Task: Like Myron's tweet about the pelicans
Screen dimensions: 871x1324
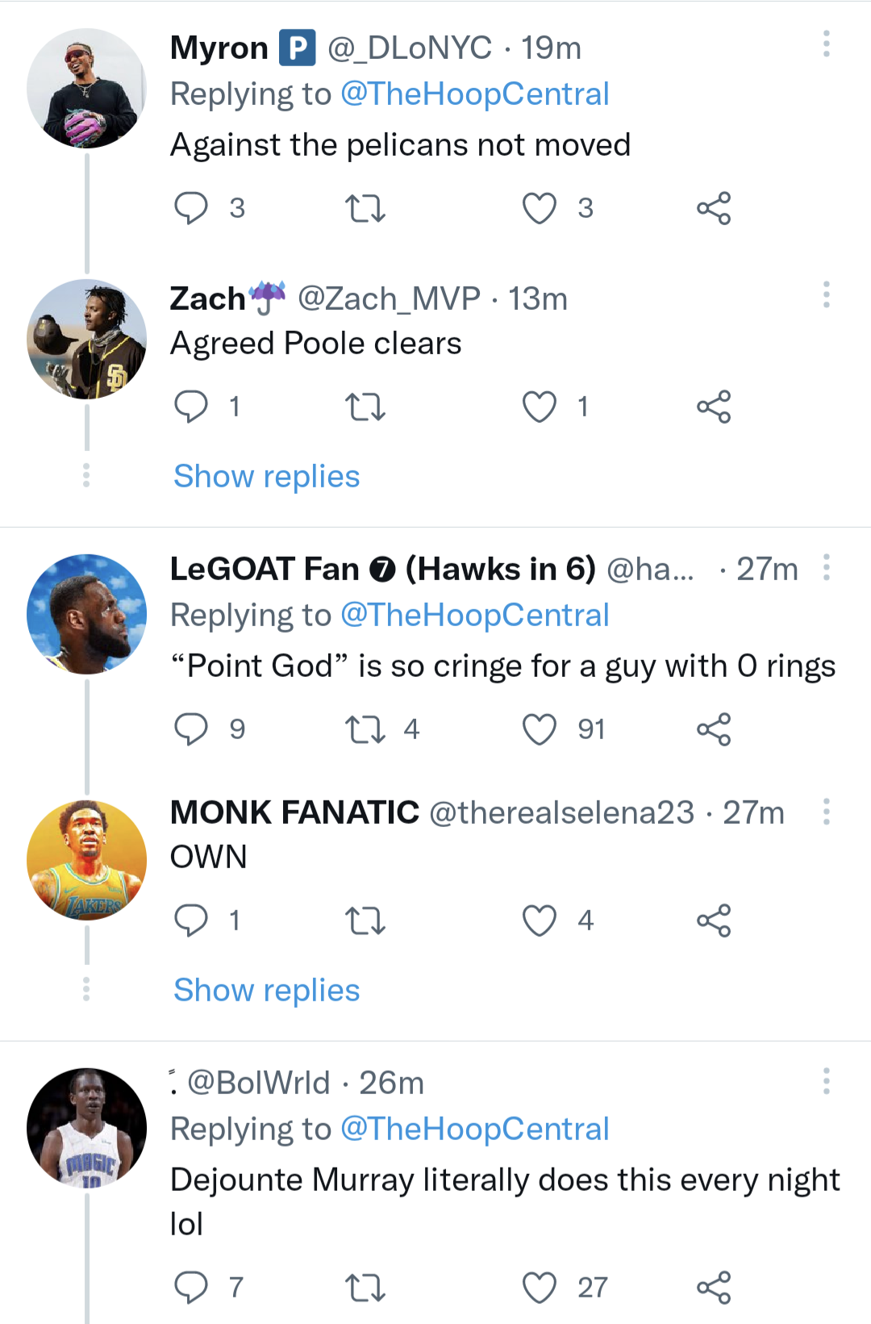Action: click(x=540, y=208)
